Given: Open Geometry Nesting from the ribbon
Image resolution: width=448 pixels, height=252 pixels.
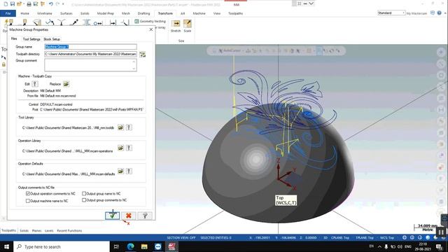Looking at the screenshot, I should tap(150, 21).
